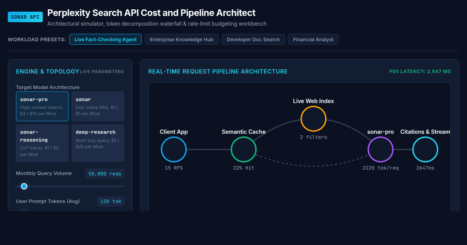Image resolution: width=467 pixels, height=245 pixels.
Task: Click the Live Web Index node circle
Action: 313,119
